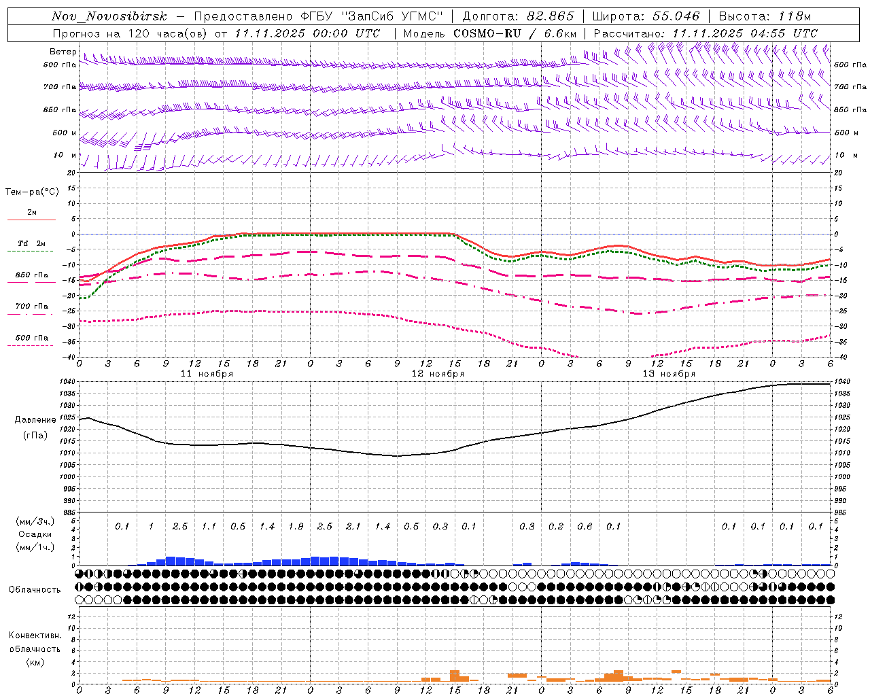This screenshot has width=870, height=696.
Task: Click the Td 2м legend entry
Action: [x=31, y=243]
